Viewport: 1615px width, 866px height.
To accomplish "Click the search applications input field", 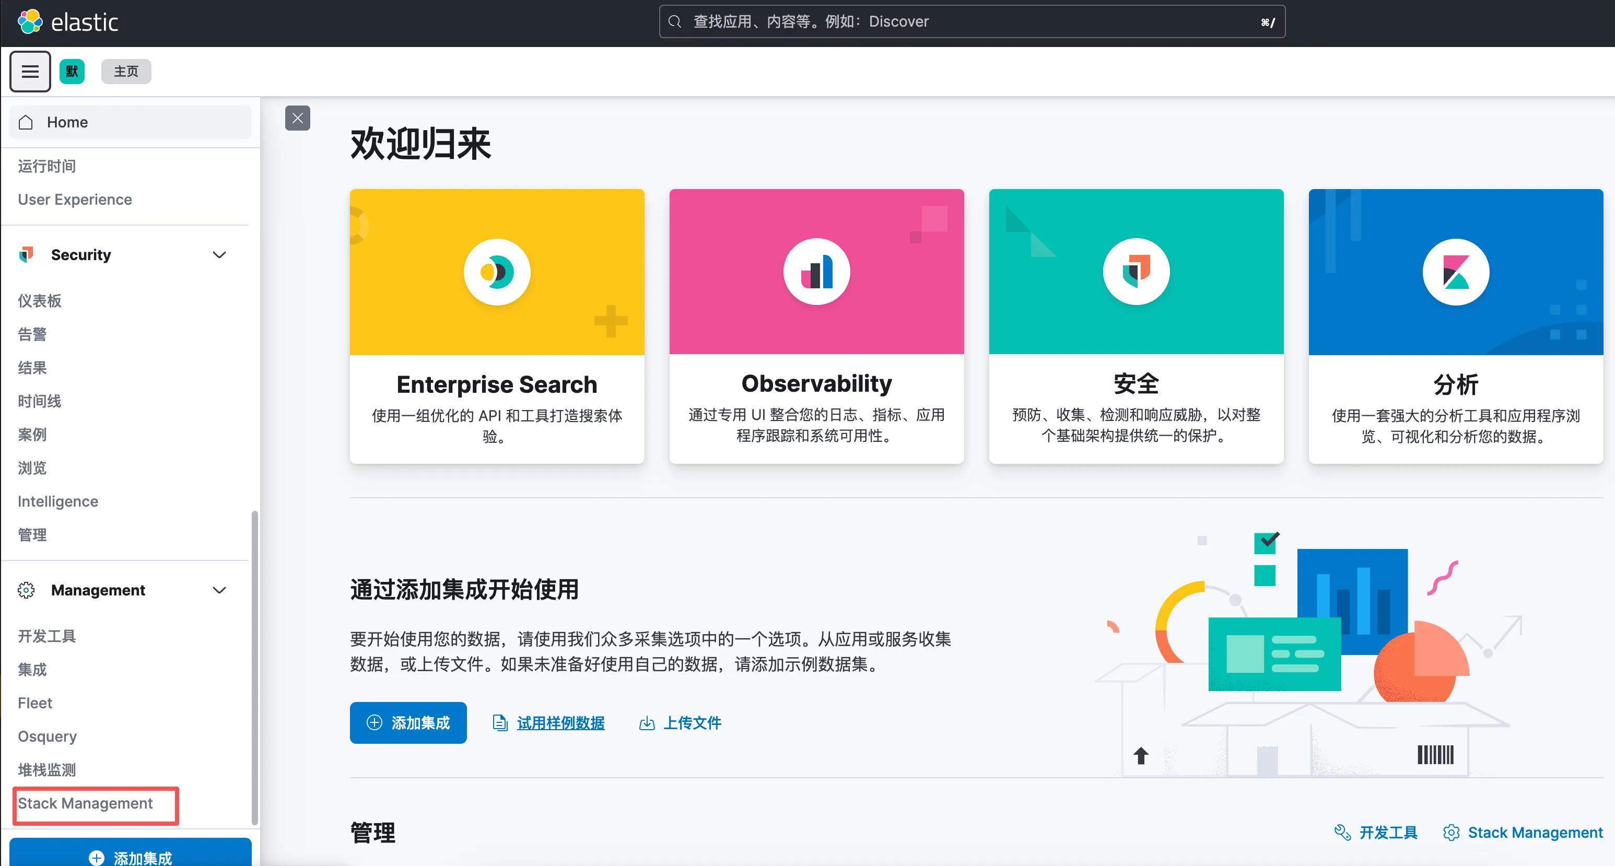I will tap(970, 22).
